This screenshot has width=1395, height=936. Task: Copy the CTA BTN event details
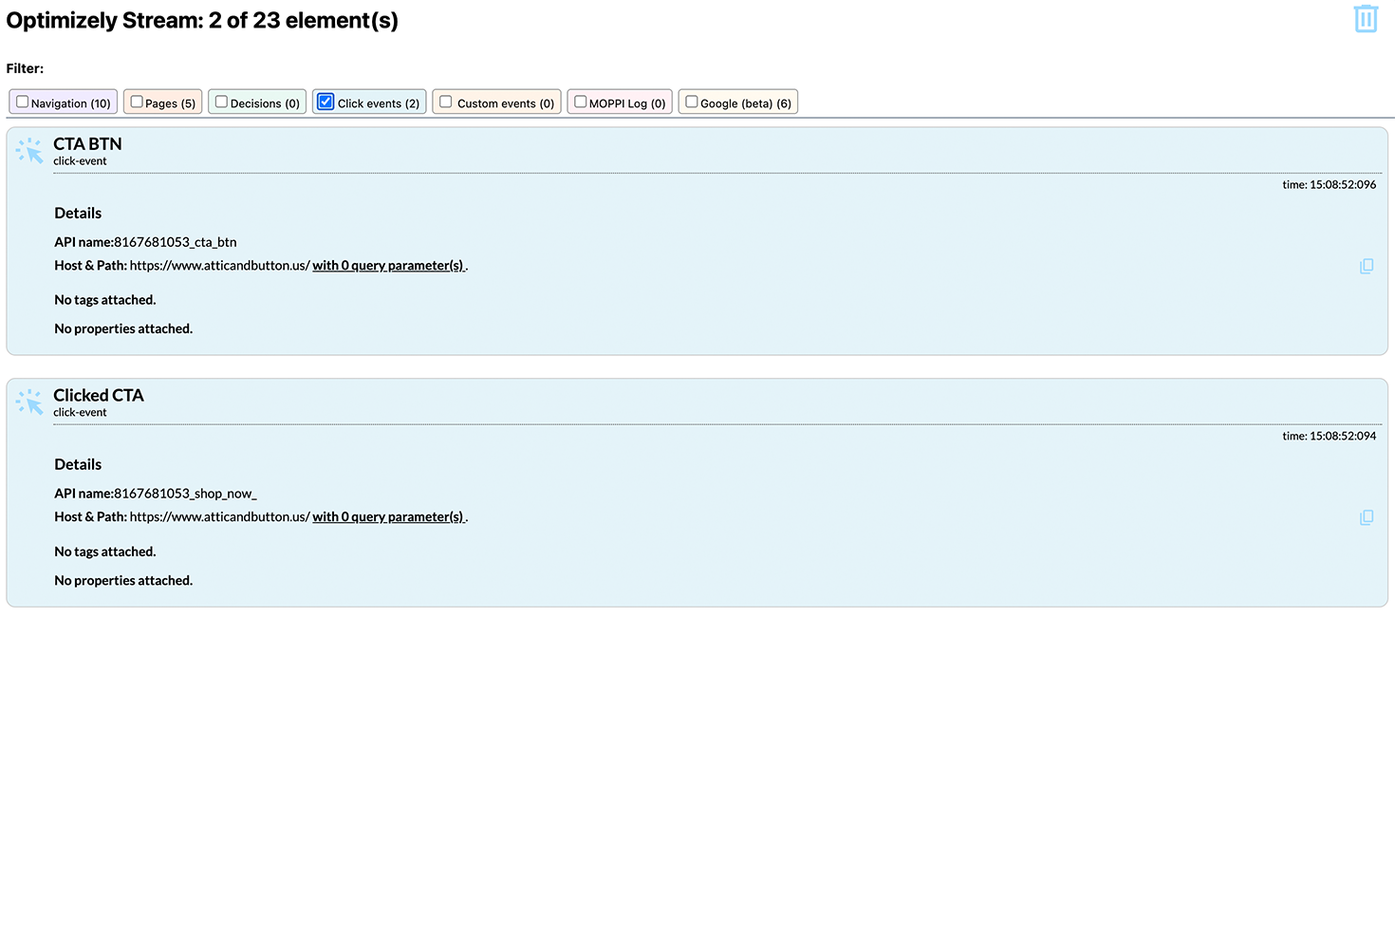[1366, 267]
